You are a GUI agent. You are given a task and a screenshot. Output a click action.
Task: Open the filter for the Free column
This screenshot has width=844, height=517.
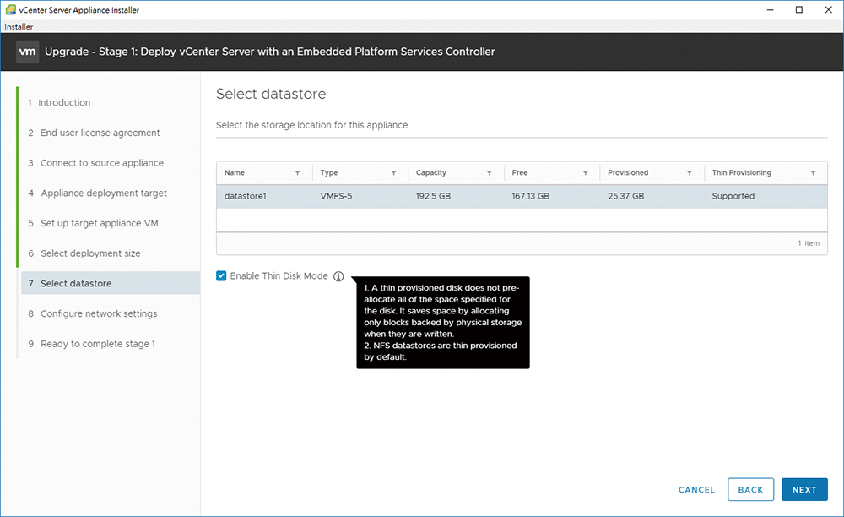[585, 173]
